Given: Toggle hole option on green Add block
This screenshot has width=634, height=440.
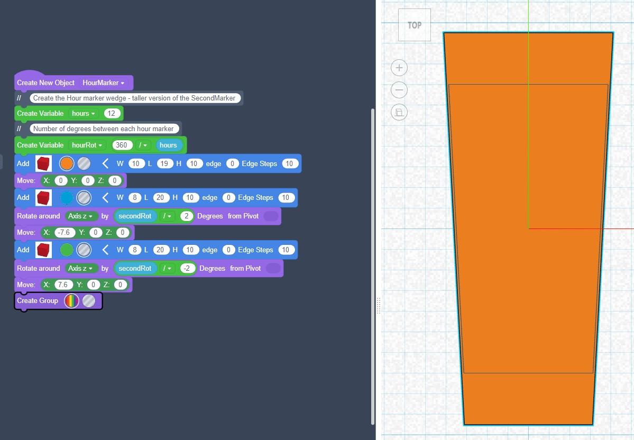Looking at the screenshot, I should [x=84, y=250].
